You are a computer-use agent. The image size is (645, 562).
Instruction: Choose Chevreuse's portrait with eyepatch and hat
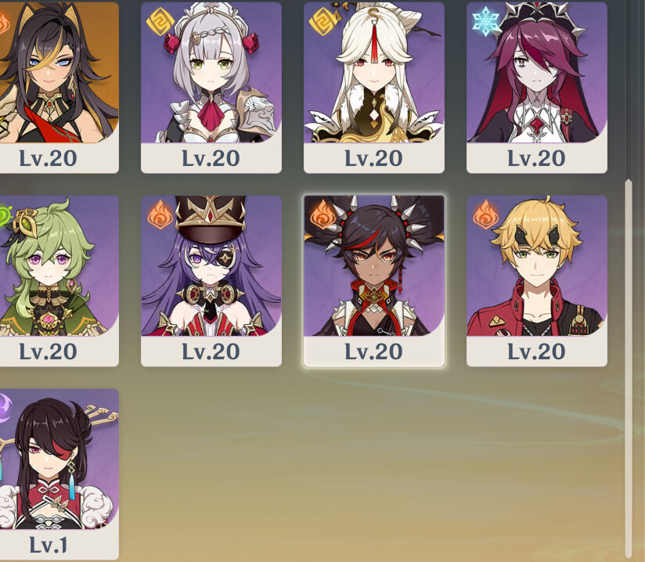pyautogui.click(x=211, y=266)
